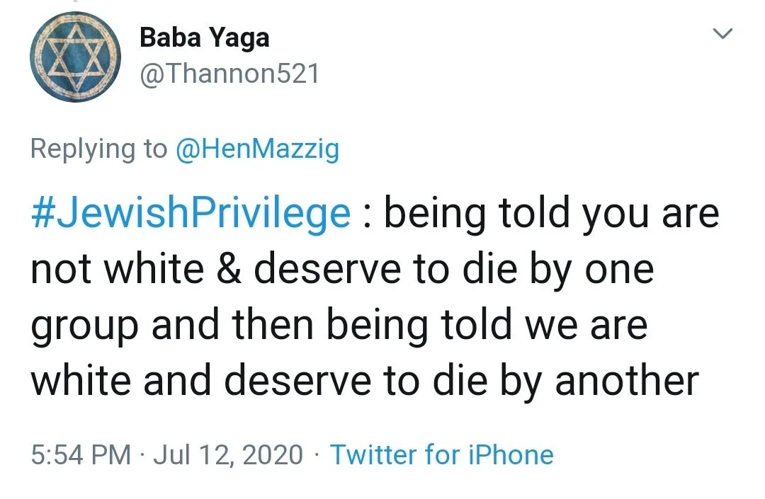Open the tweet options chevron menu

tap(722, 33)
